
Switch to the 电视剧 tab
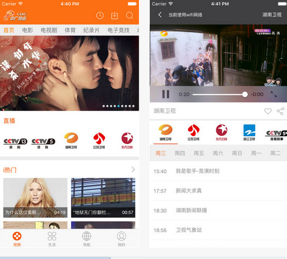[49, 30]
